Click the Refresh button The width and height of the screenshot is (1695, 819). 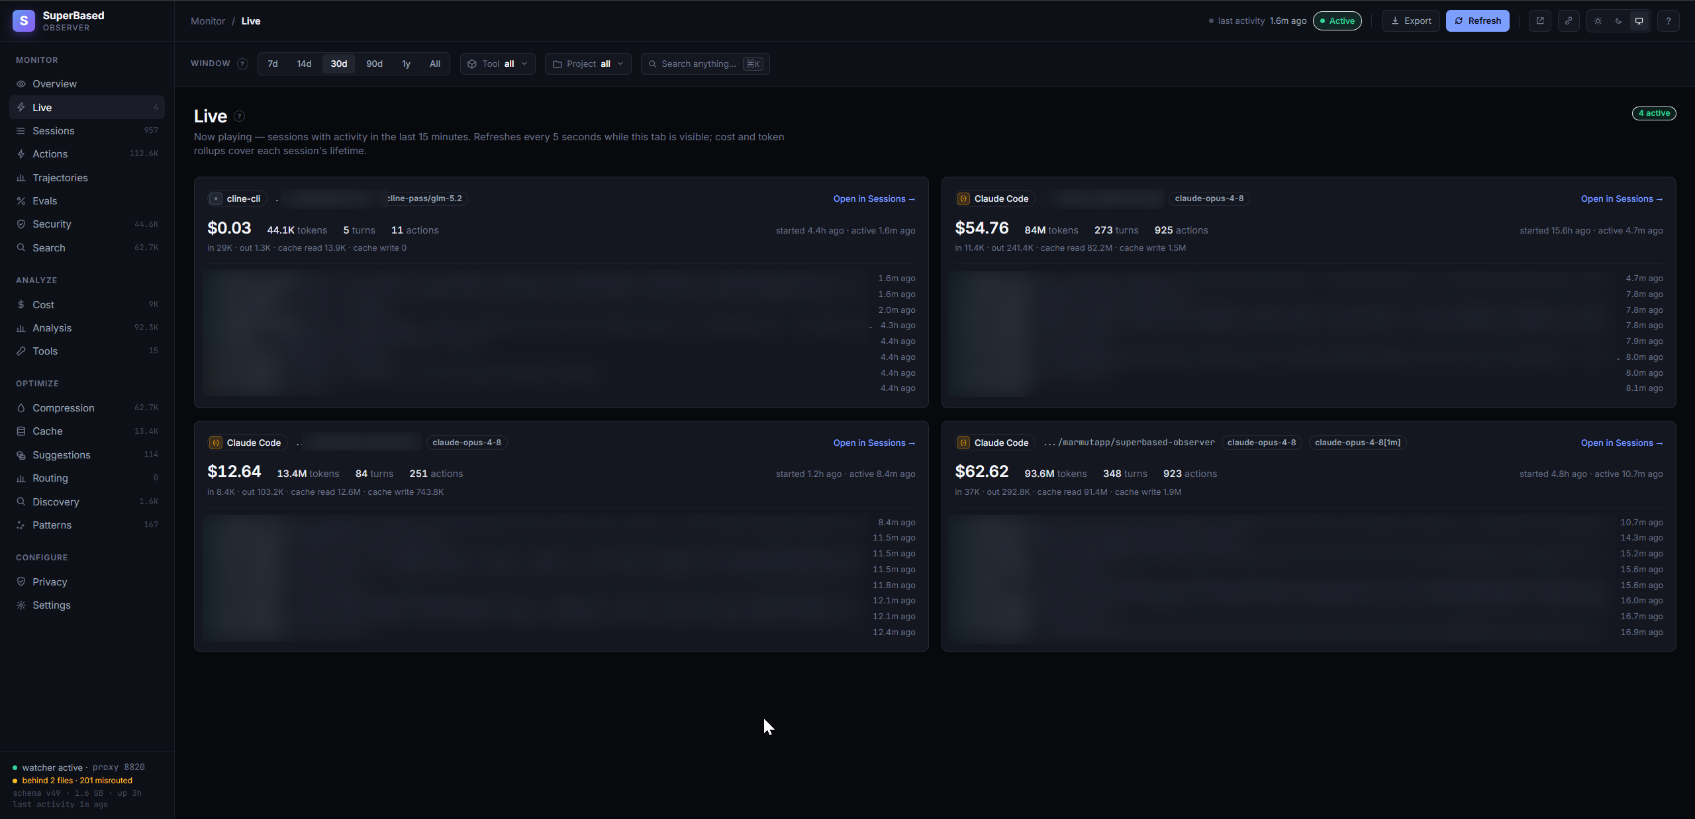(x=1478, y=21)
